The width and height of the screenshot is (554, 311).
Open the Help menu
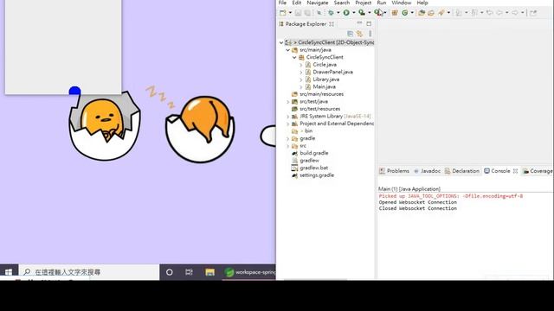coord(422,3)
